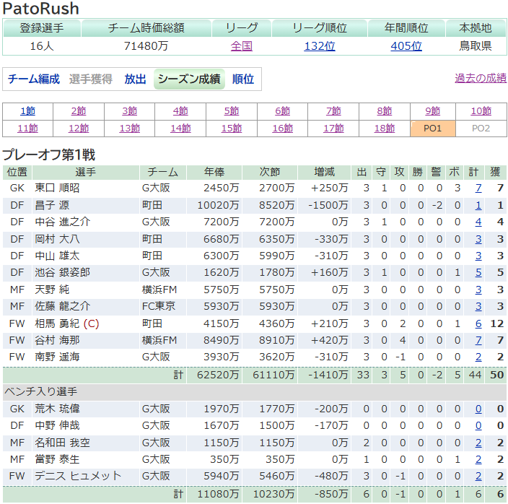Open the 405位 annual rank link

pos(406,46)
